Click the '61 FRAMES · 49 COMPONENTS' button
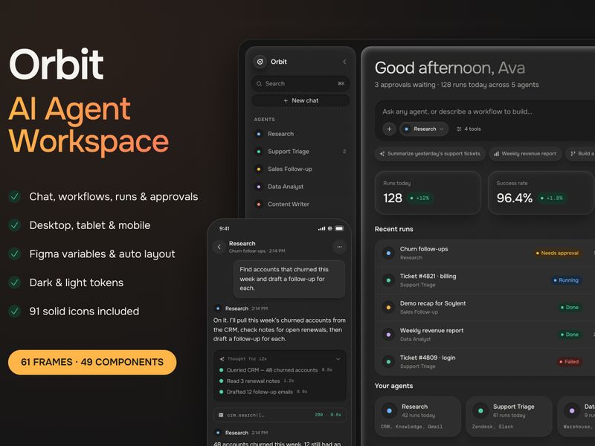Image resolution: width=595 pixels, height=446 pixels. tap(92, 362)
